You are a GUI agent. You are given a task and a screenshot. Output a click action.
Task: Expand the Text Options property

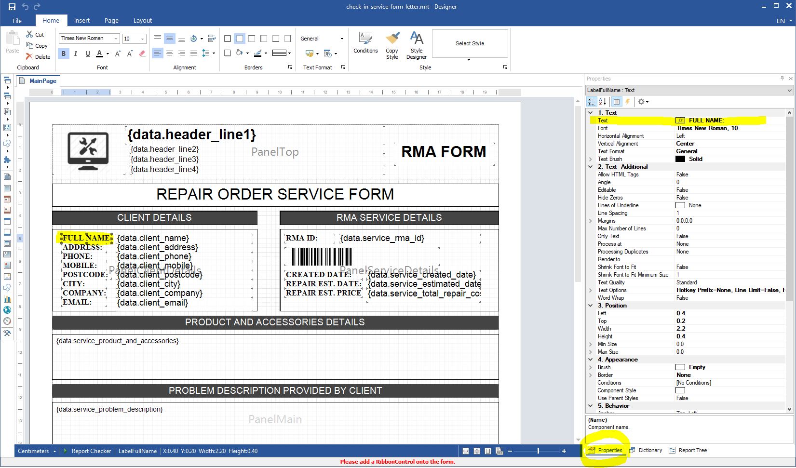pos(591,290)
